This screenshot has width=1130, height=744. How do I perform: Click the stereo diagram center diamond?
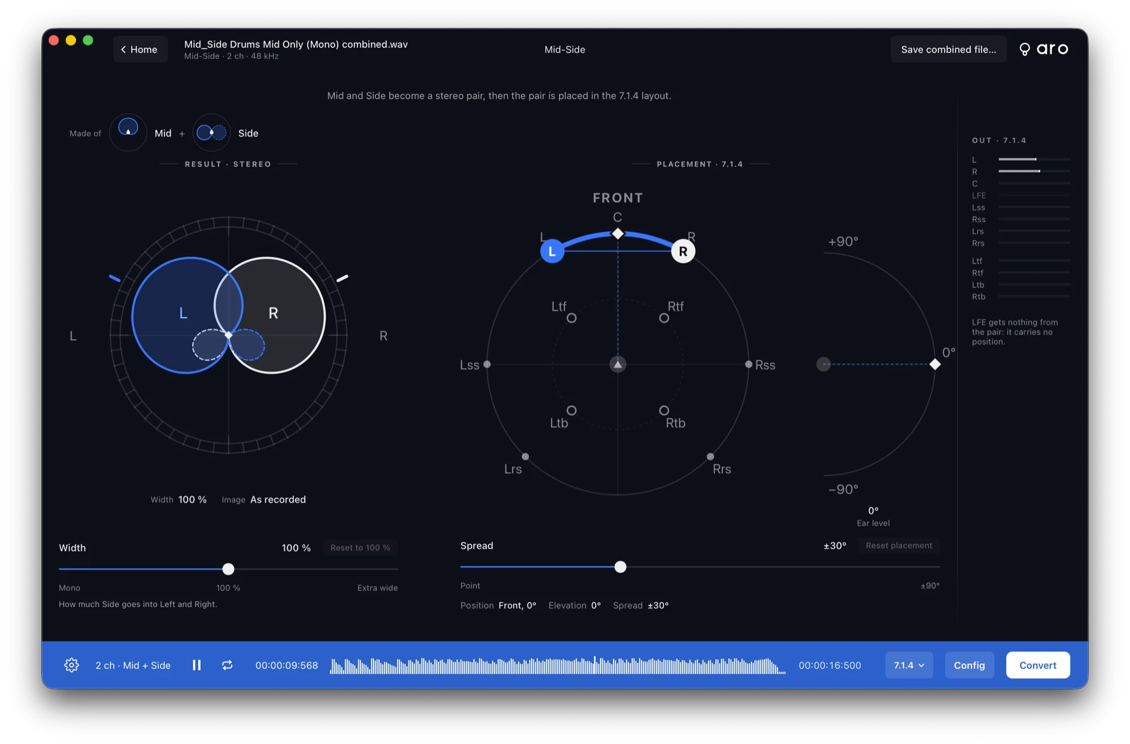pos(228,335)
